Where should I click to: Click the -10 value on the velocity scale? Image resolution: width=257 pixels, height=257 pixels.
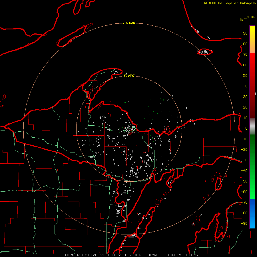point(244,139)
